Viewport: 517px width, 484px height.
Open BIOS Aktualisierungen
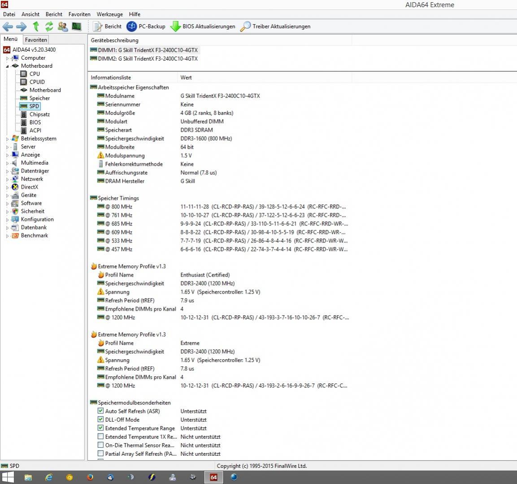pyautogui.click(x=203, y=26)
